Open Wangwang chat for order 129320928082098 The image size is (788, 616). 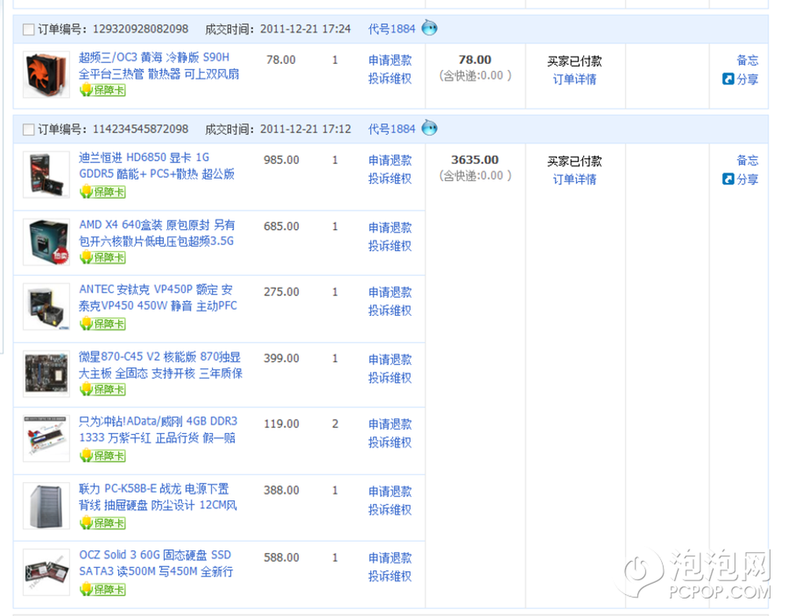429,28
